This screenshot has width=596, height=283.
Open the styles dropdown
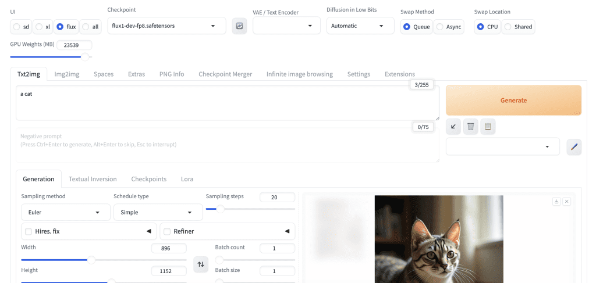click(503, 147)
